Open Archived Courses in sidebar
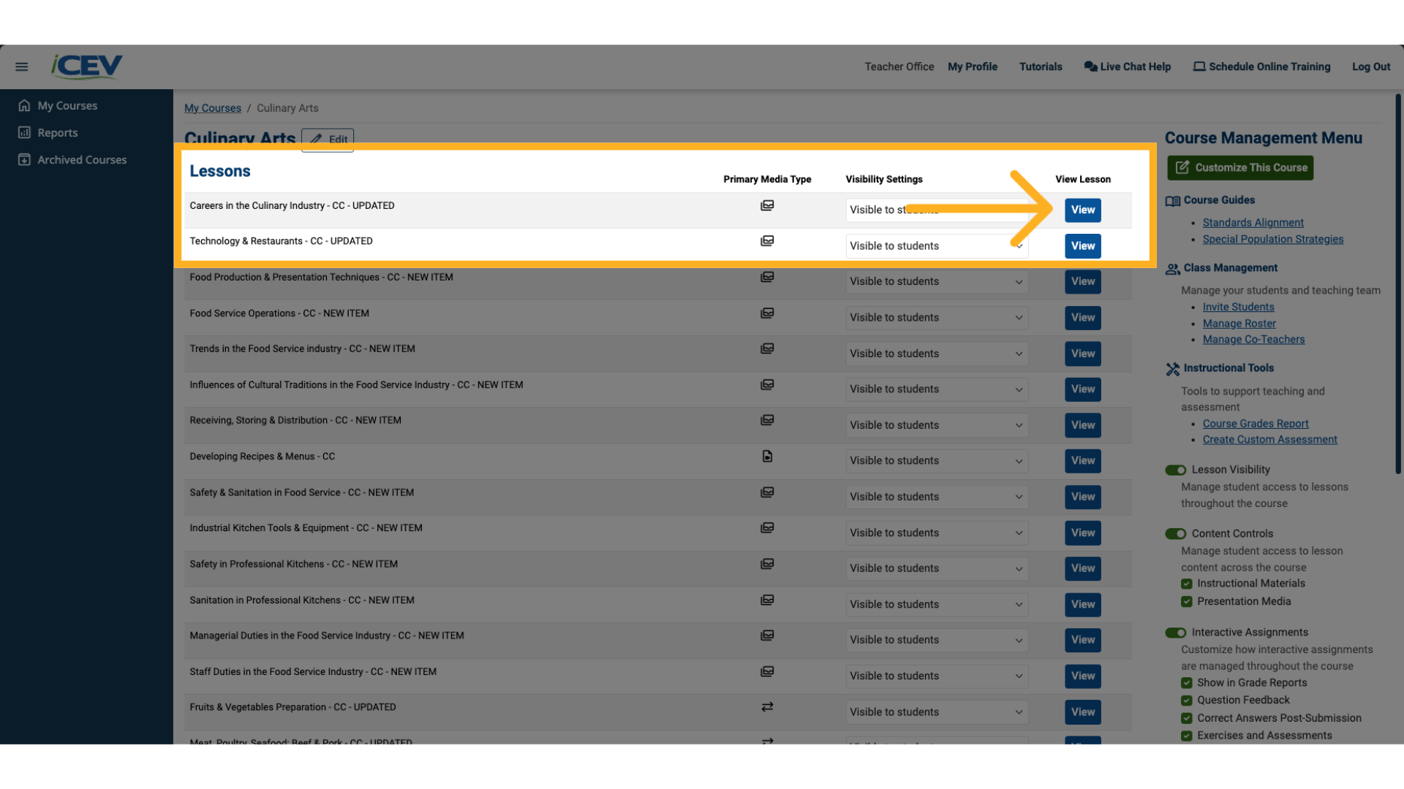The height and width of the screenshot is (789, 1404). coord(82,159)
